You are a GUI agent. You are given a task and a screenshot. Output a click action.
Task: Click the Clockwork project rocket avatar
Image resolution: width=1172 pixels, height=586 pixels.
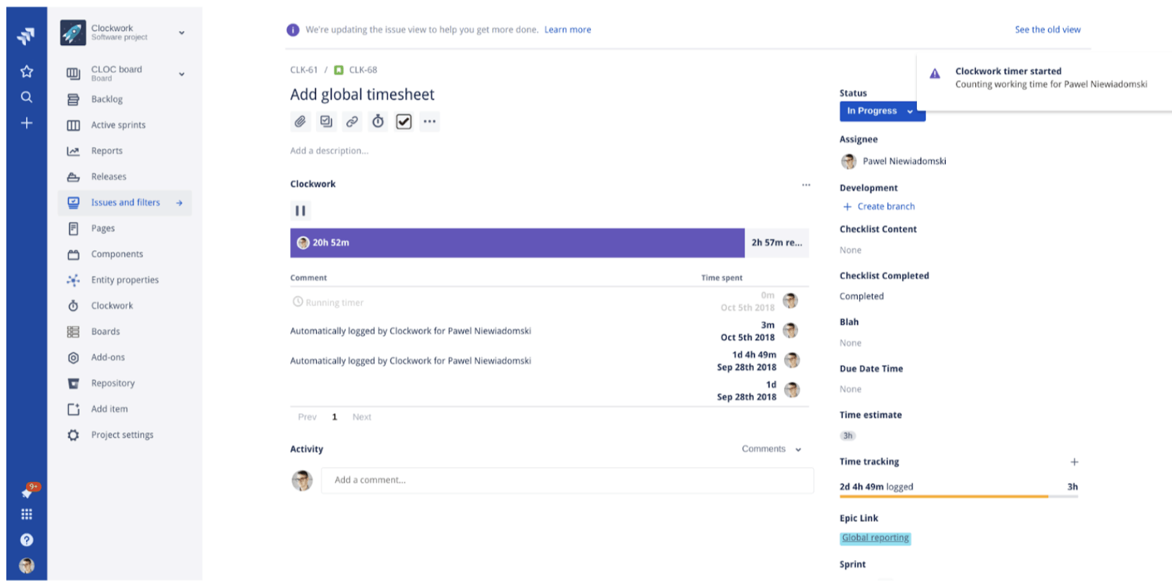pos(73,32)
